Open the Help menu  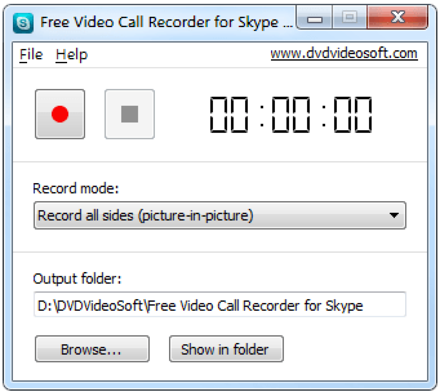(x=71, y=55)
